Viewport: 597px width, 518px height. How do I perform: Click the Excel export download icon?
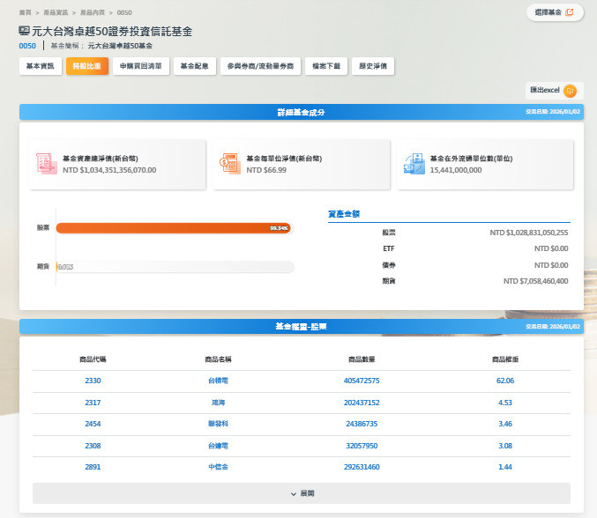(x=570, y=91)
